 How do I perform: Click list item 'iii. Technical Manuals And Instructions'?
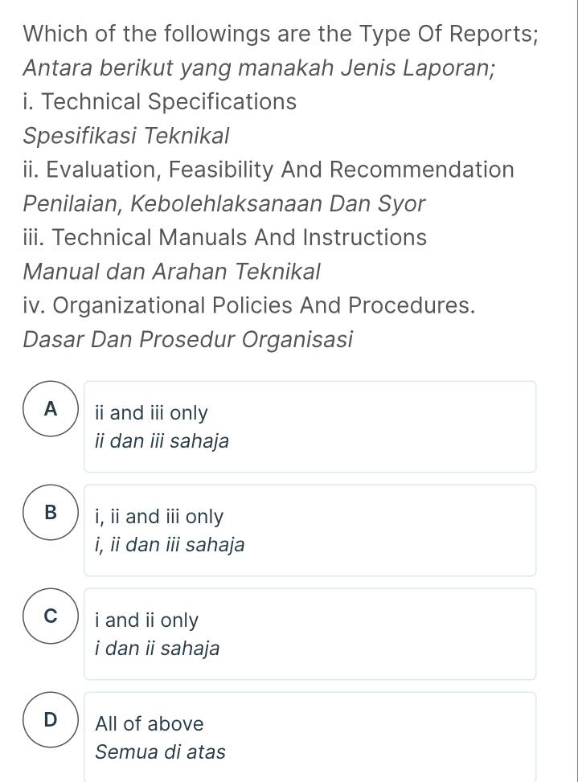[x=224, y=237]
